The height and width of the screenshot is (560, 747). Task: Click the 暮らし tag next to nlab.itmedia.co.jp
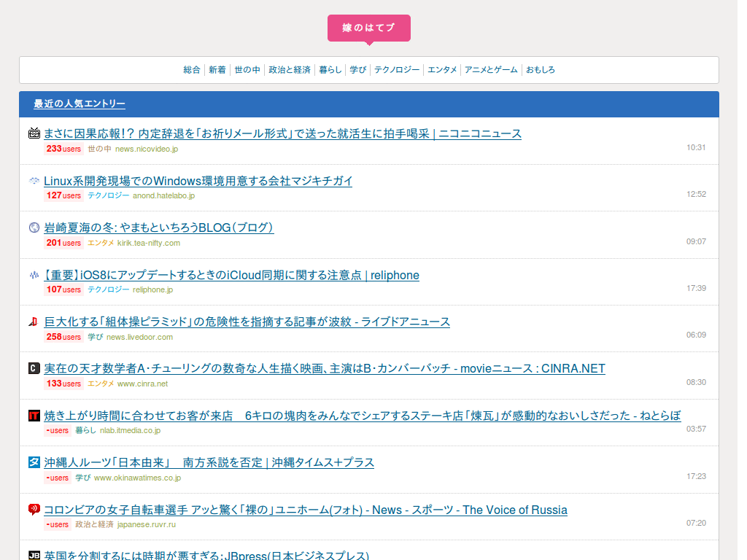pyautogui.click(x=86, y=430)
